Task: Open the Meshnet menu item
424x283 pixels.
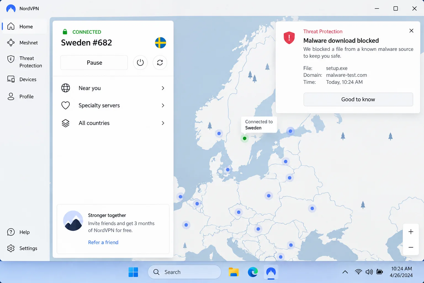Action: pyautogui.click(x=24, y=43)
